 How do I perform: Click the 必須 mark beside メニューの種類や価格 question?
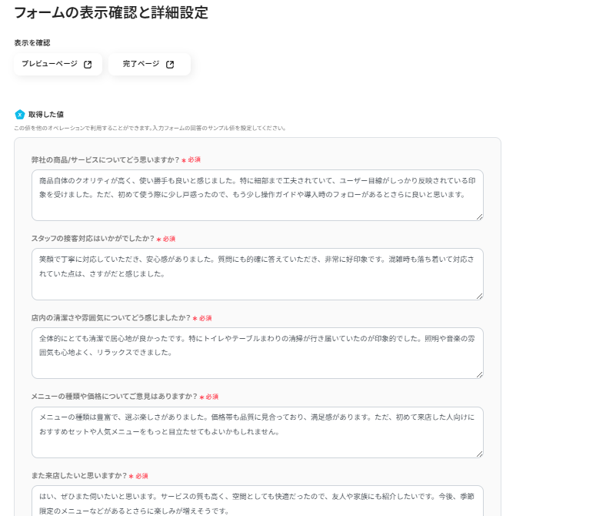(x=209, y=397)
